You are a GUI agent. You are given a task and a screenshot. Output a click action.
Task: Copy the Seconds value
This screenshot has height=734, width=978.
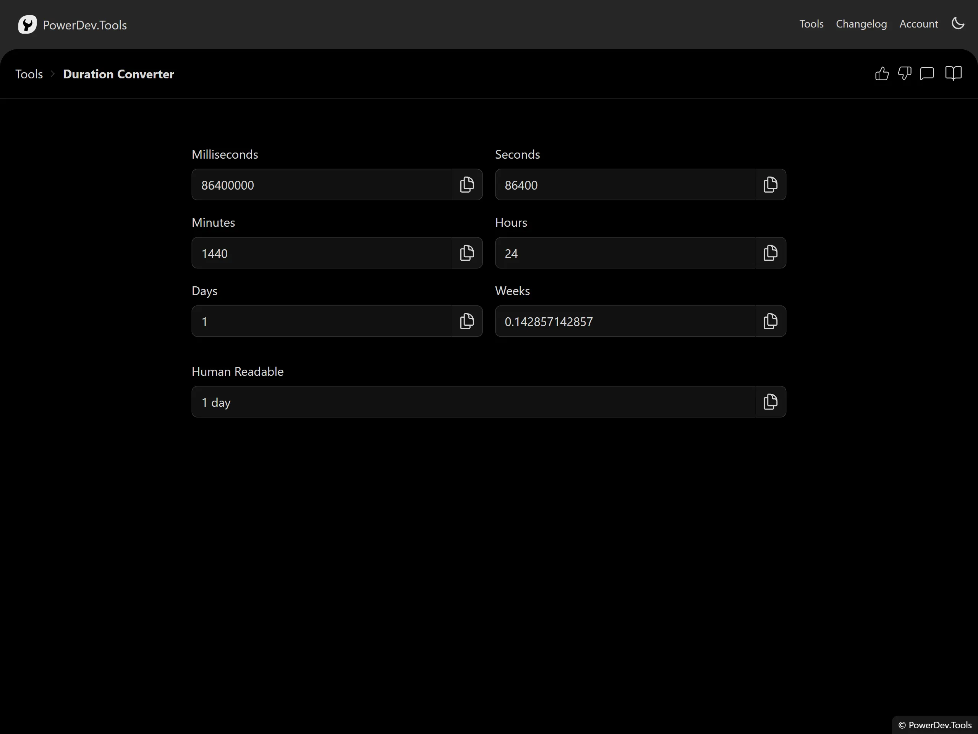(x=770, y=185)
